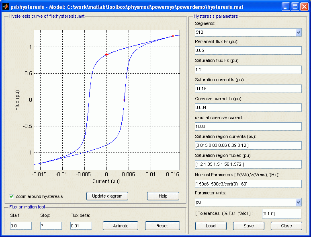Click the Saturation region fluxes field
The height and width of the screenshot is (237, 311).
tap(248, 164)
